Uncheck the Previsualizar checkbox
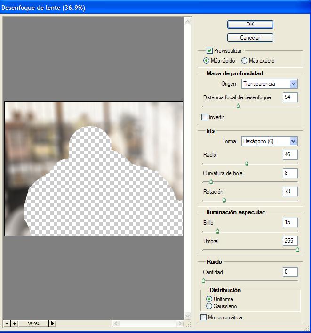This screenshot has height=333, width=311. click(210, 50)
